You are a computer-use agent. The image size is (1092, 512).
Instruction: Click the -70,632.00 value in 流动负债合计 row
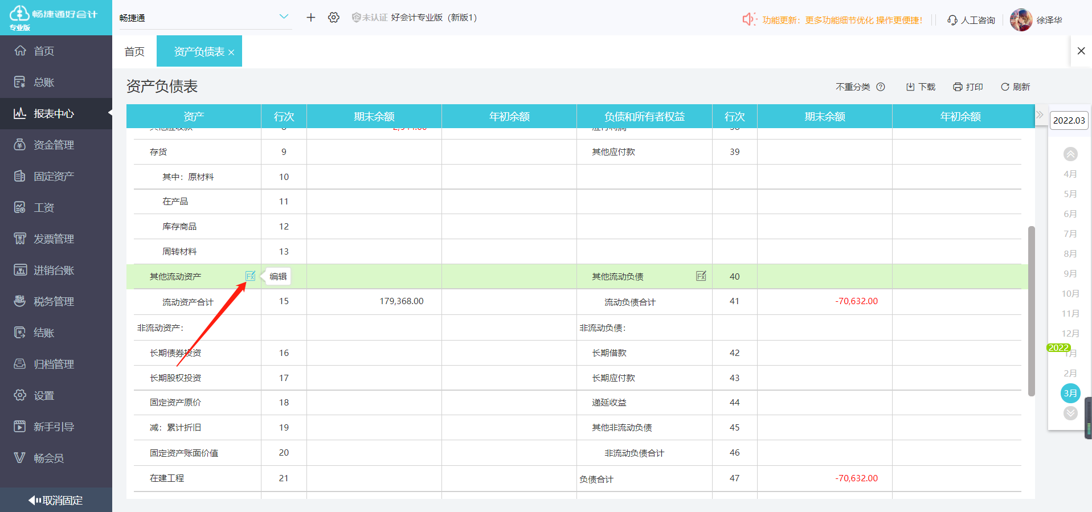pyautogui.click(x=856, y=301)
